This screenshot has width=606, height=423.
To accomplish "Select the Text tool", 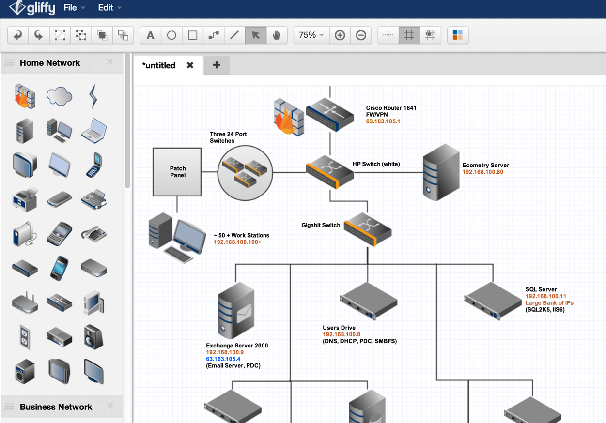I will pos(151,35).
